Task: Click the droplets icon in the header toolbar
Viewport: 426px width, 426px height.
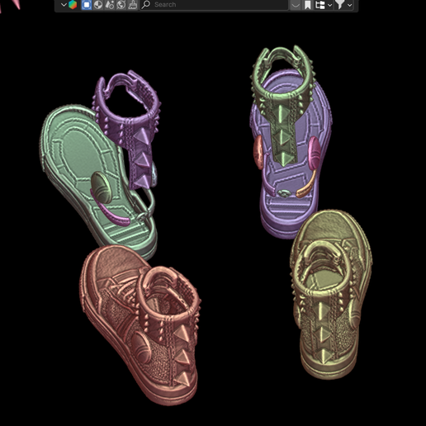Action: (x=110, y=5)
